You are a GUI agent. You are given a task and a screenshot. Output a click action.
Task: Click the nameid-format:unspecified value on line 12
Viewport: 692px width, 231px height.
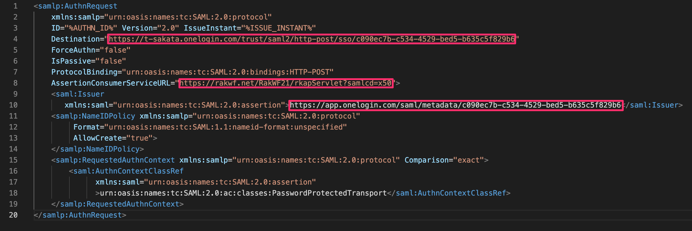(x=226, y=127)
